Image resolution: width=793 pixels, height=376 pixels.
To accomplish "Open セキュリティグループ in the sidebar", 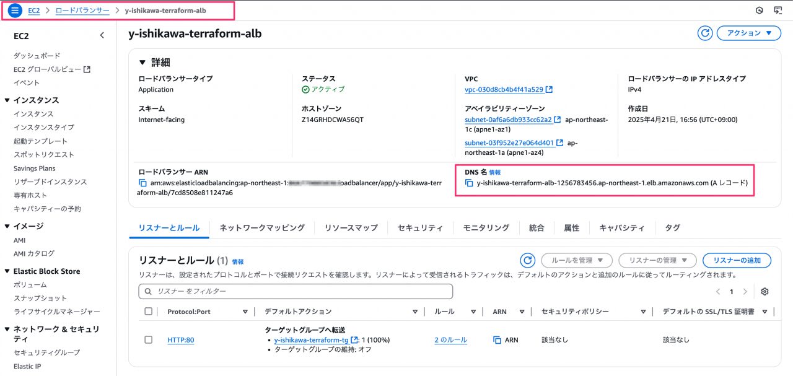I will 46,352.
